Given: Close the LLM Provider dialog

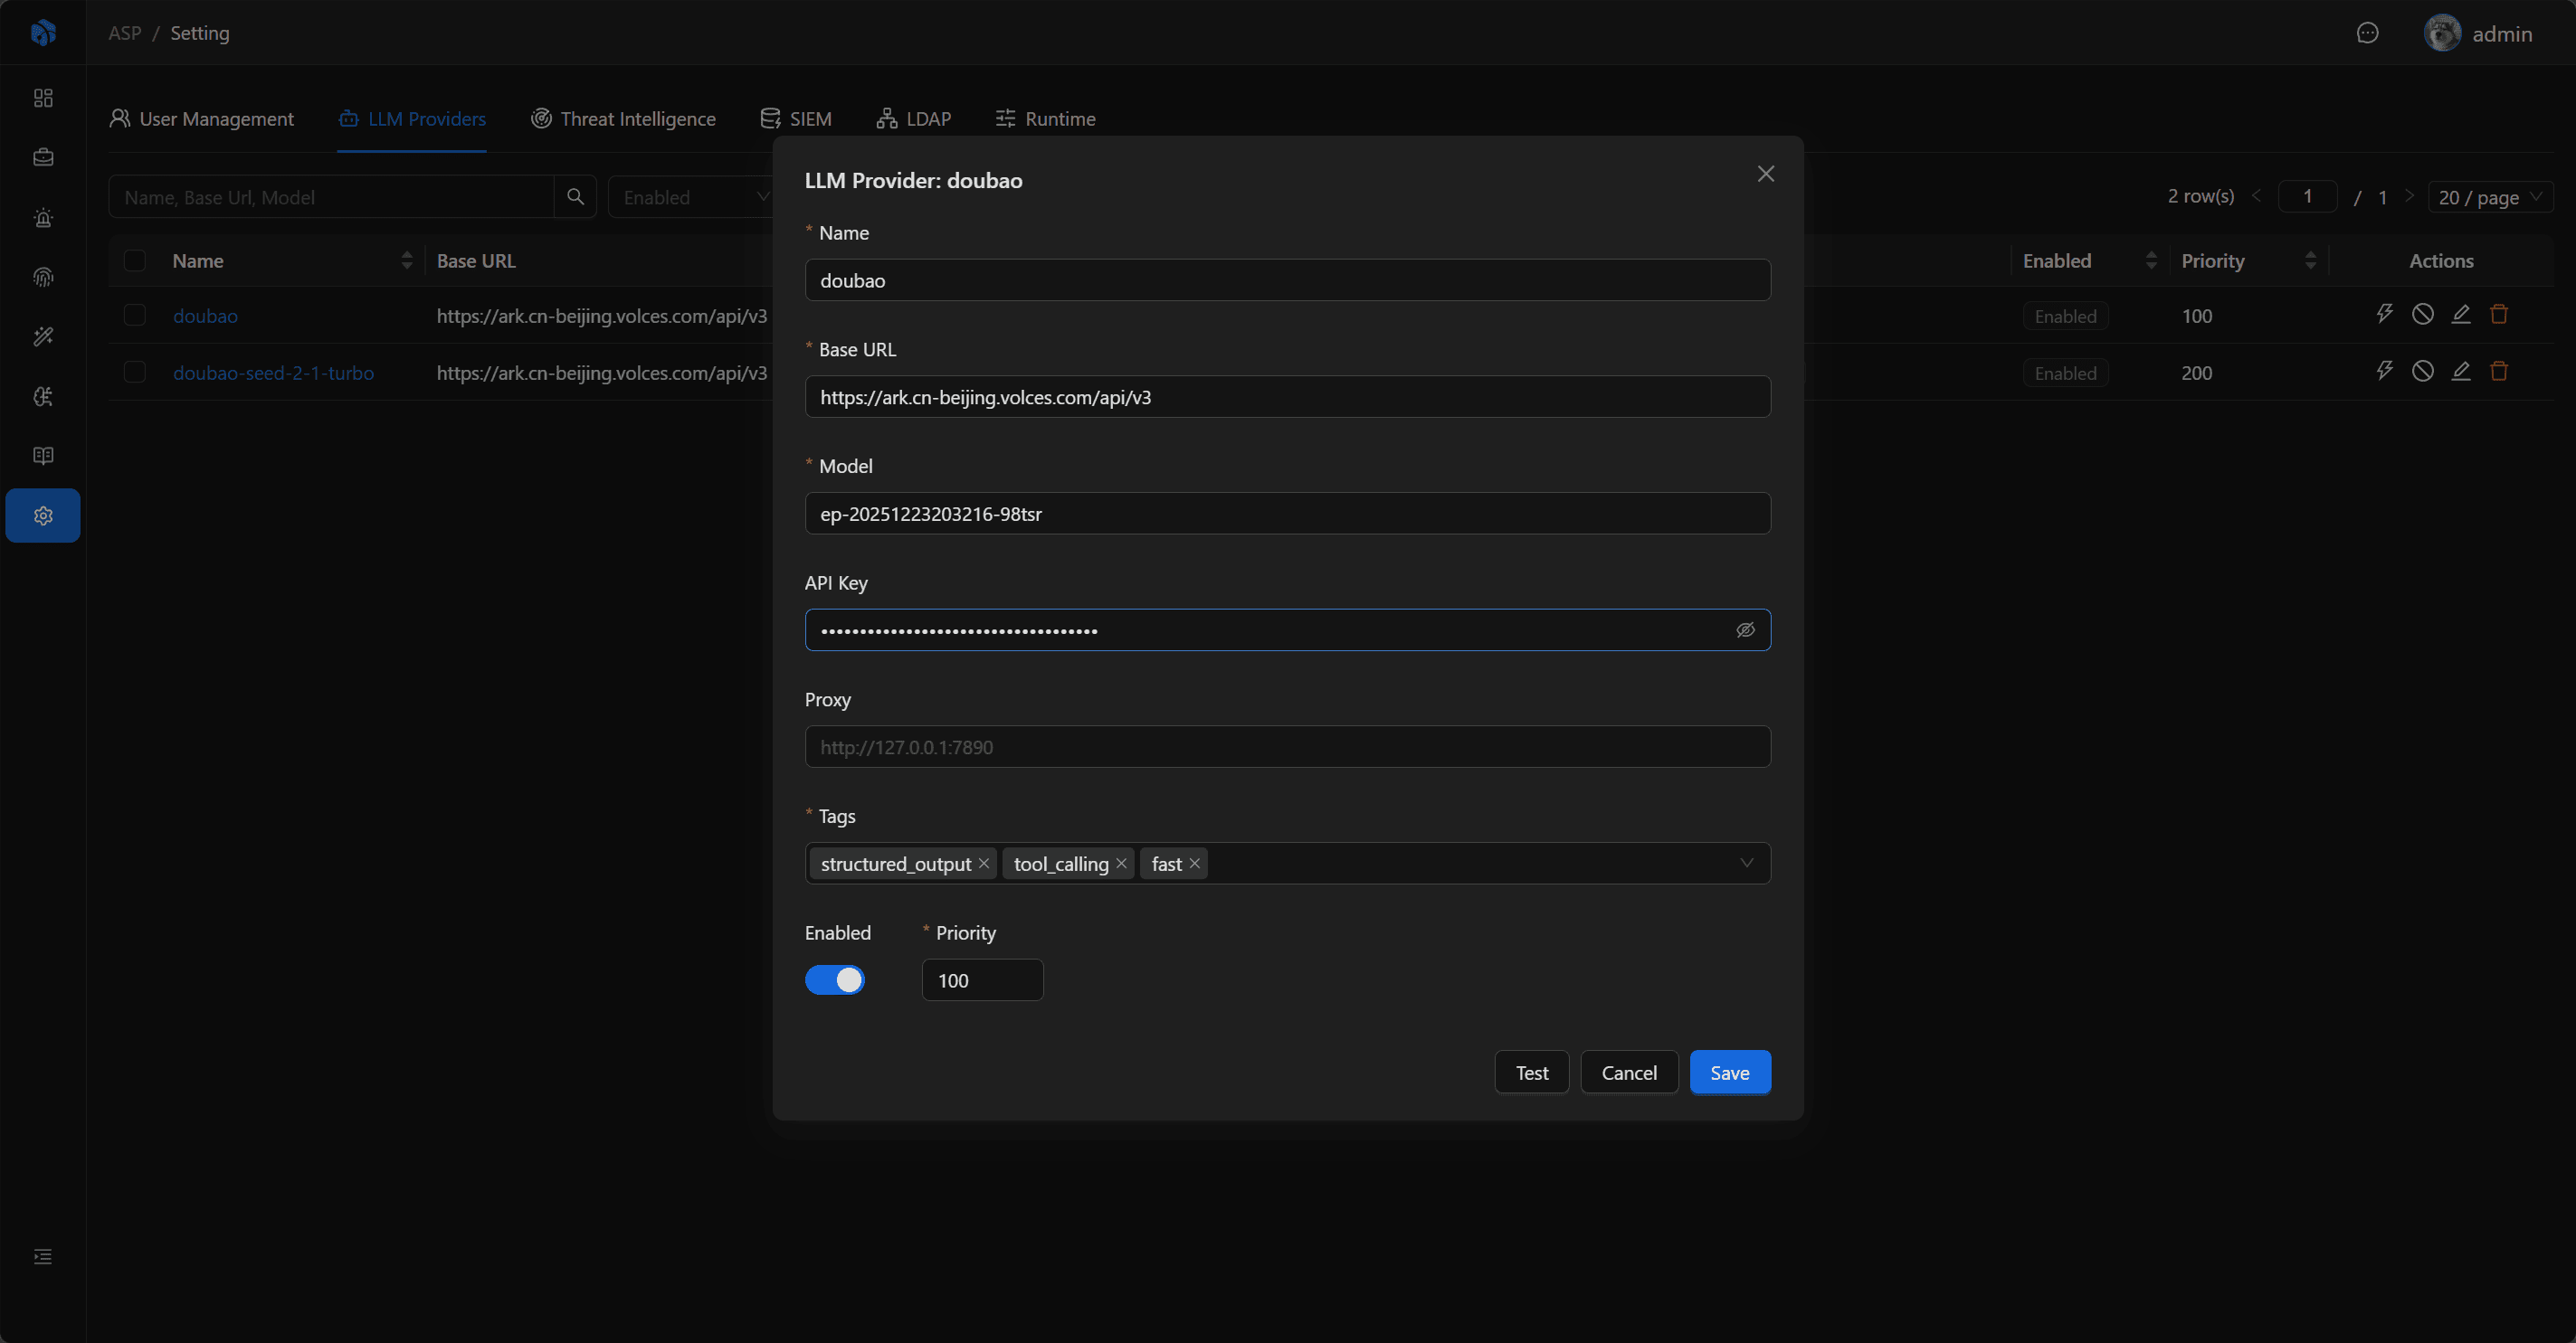Looking at the screenshot, I should [1766, 174].
